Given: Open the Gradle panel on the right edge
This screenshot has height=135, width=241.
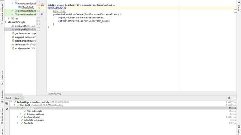Looking at the screenshot, I should (x=239, y=6).
